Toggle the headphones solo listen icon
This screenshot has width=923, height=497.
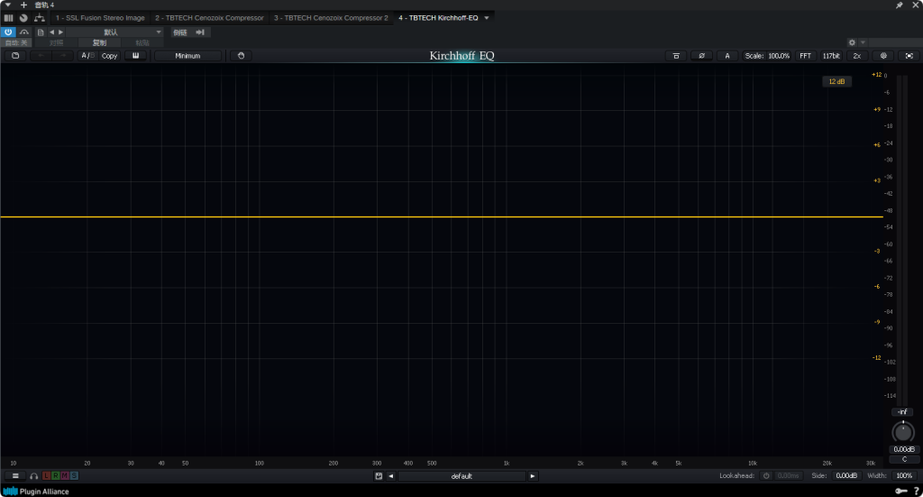coord(33,475)
